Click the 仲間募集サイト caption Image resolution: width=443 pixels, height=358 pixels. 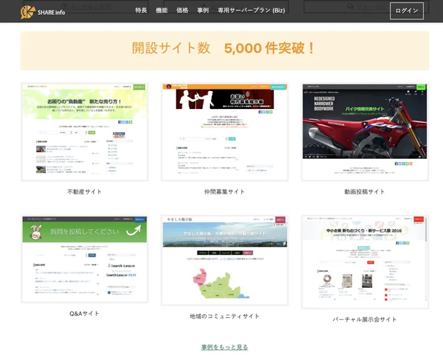[x=224, y=192]
